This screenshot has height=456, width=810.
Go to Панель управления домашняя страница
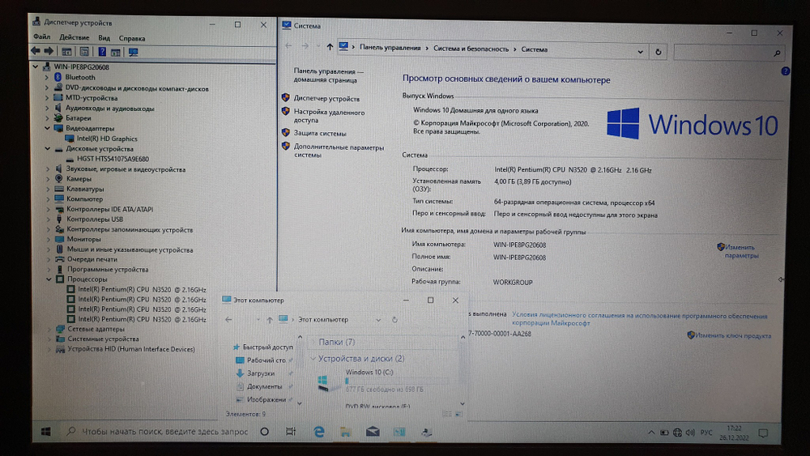329,75
